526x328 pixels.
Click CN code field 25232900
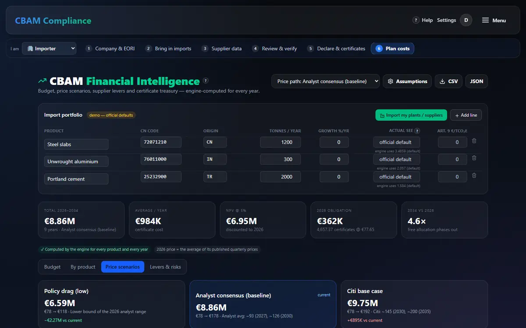pyautogui.click(x=161, y=177)
